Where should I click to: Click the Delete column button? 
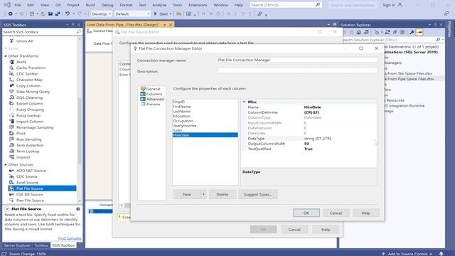point(223,194)
